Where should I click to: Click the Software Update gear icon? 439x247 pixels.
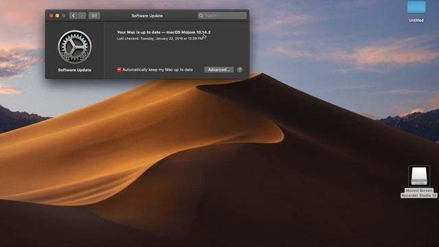[x=75, y=47]
